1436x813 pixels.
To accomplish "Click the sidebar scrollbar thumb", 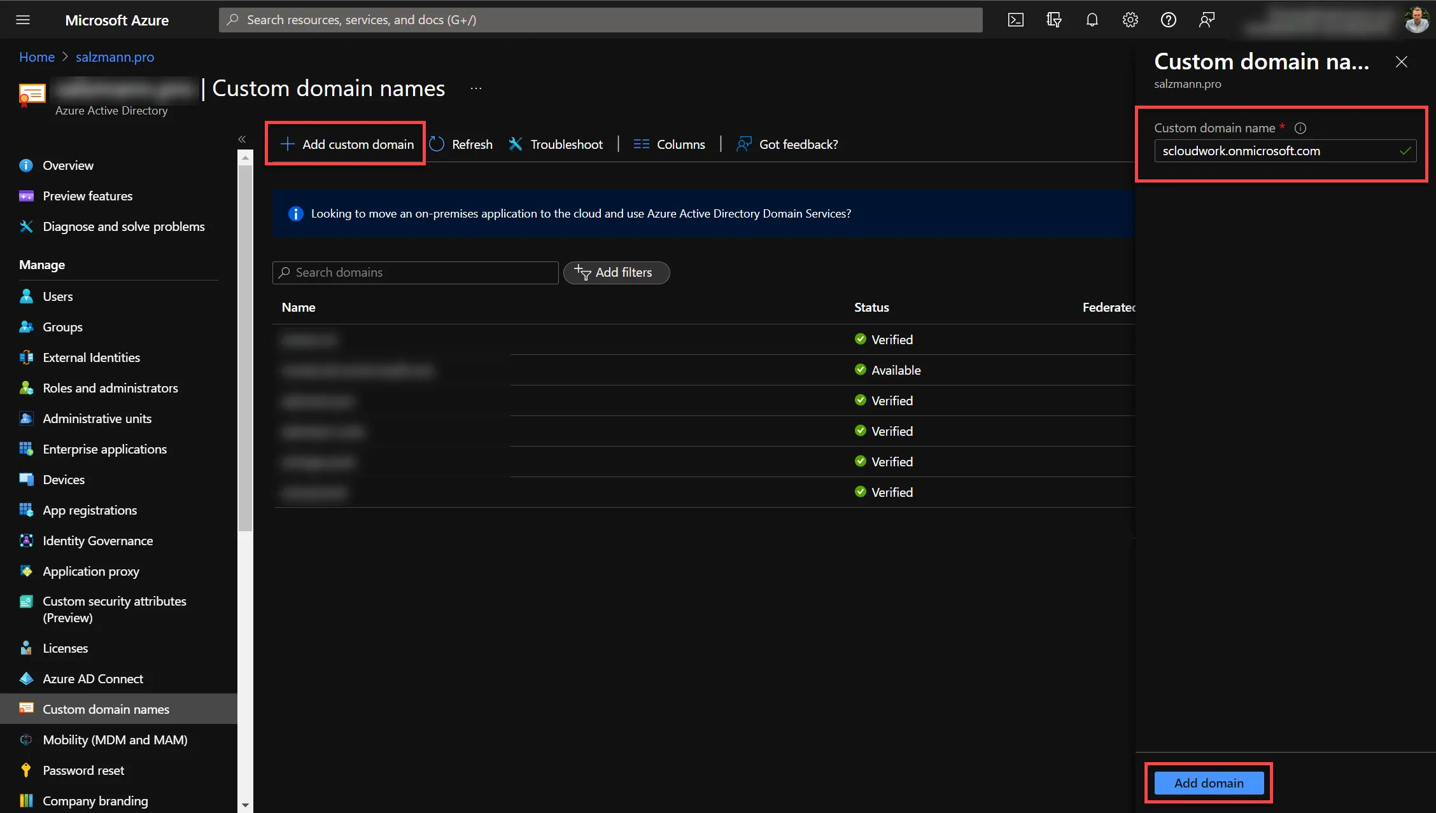I will pyautogui.click(x=245, y=347).
